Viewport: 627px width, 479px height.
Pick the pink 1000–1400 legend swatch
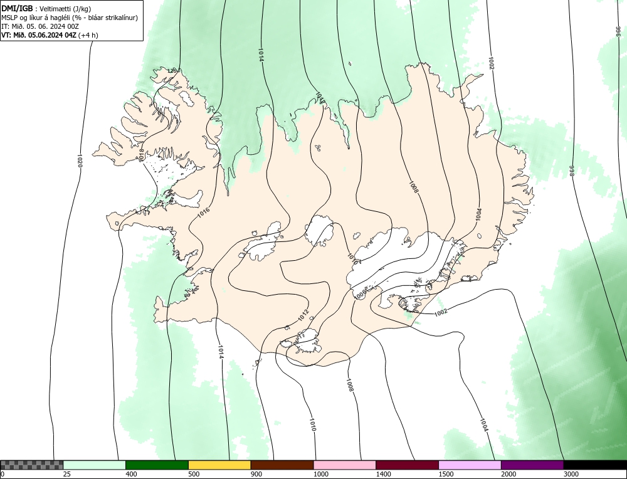(345, 465)
